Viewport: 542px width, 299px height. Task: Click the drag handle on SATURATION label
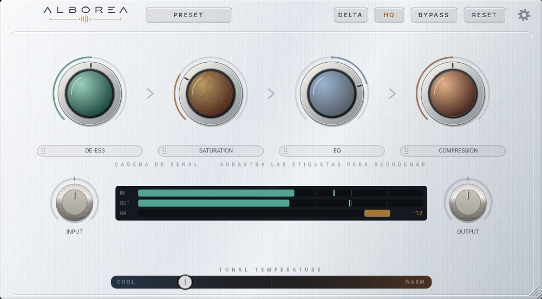[x=164, y=151]
